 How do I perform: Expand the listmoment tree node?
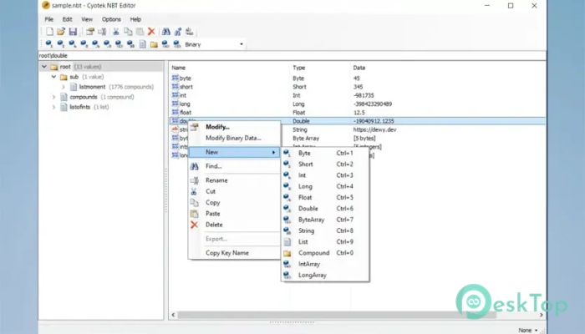pyautogui.click(x=64, y=87)
